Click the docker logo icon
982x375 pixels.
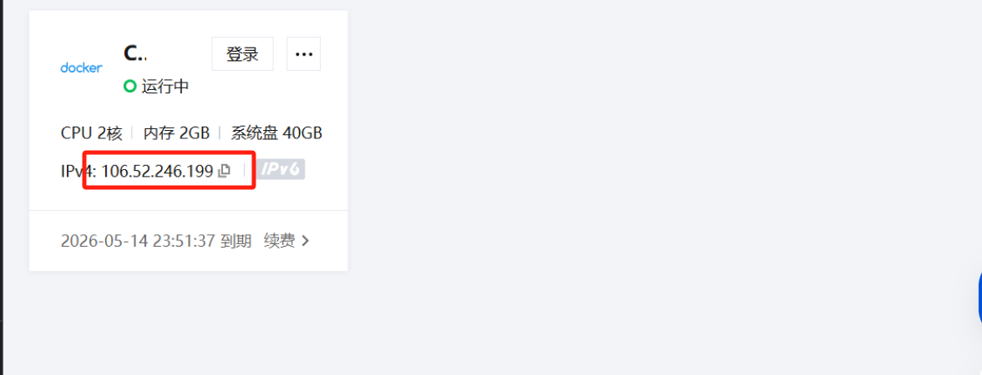click(x=82, y=67)
